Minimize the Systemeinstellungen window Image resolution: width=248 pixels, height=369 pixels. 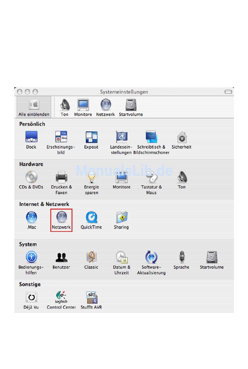pyautogui.click(x=27, y=92)
